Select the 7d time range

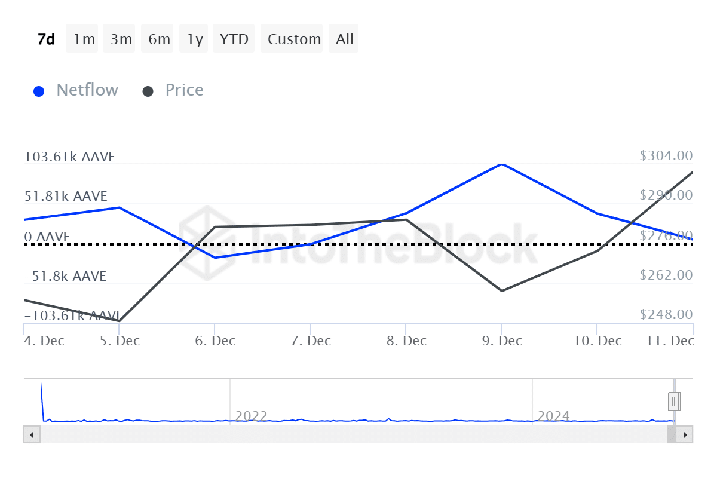pyautogui.click(x=45, y=38)
